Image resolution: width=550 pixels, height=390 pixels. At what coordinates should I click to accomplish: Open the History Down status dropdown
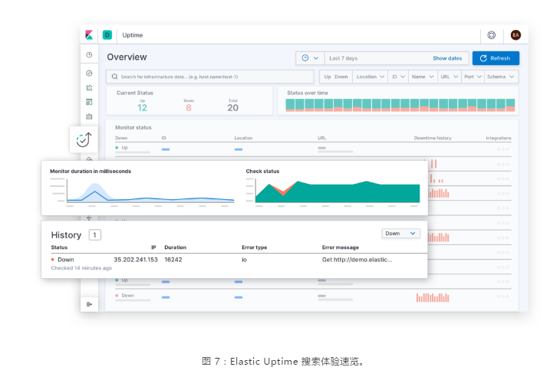coord(400,234)
